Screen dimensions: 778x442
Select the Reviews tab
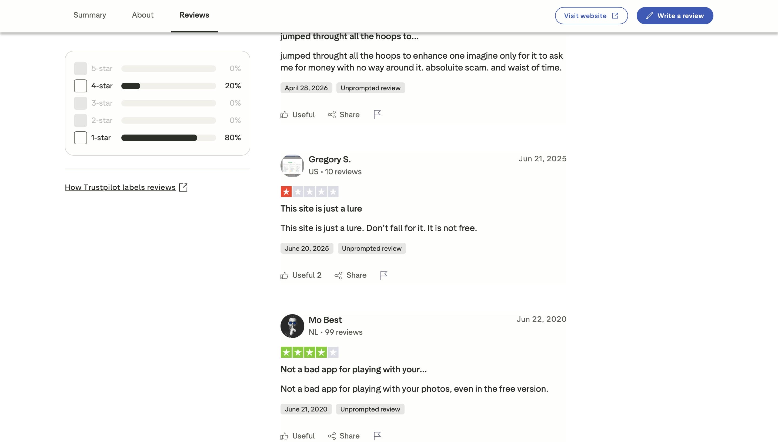coord(194,15)
